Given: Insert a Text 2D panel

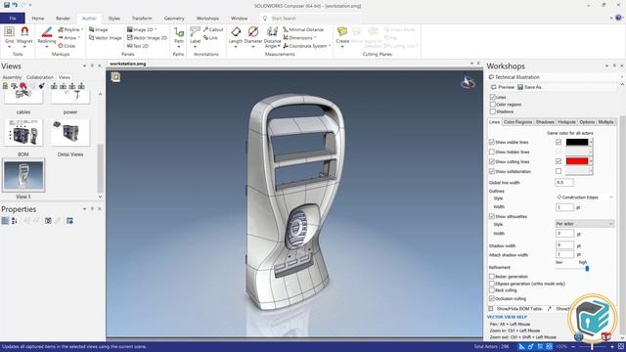Looking at the screenshot, I should pyautogui.click(x=138, y=46).
